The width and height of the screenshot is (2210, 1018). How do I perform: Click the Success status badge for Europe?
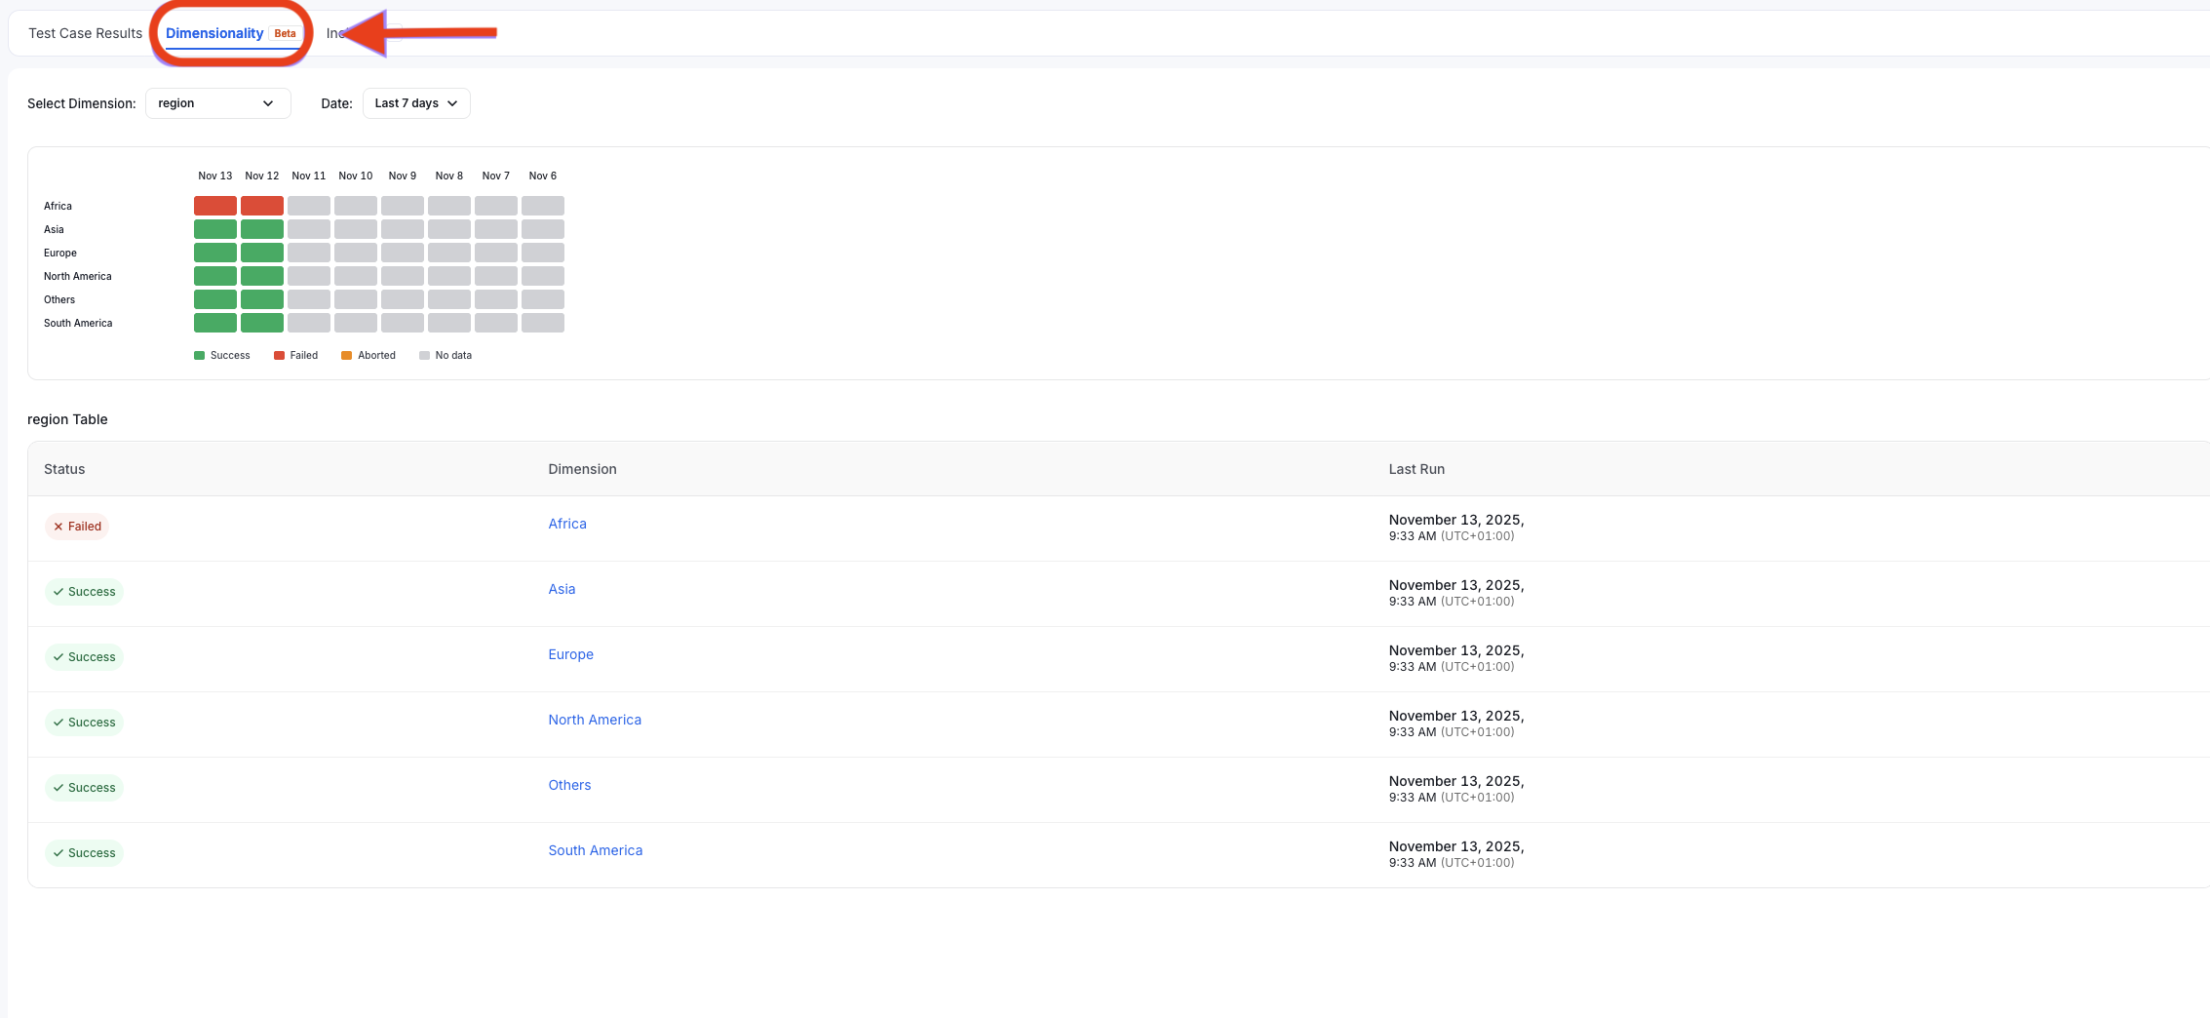(84, 657)
